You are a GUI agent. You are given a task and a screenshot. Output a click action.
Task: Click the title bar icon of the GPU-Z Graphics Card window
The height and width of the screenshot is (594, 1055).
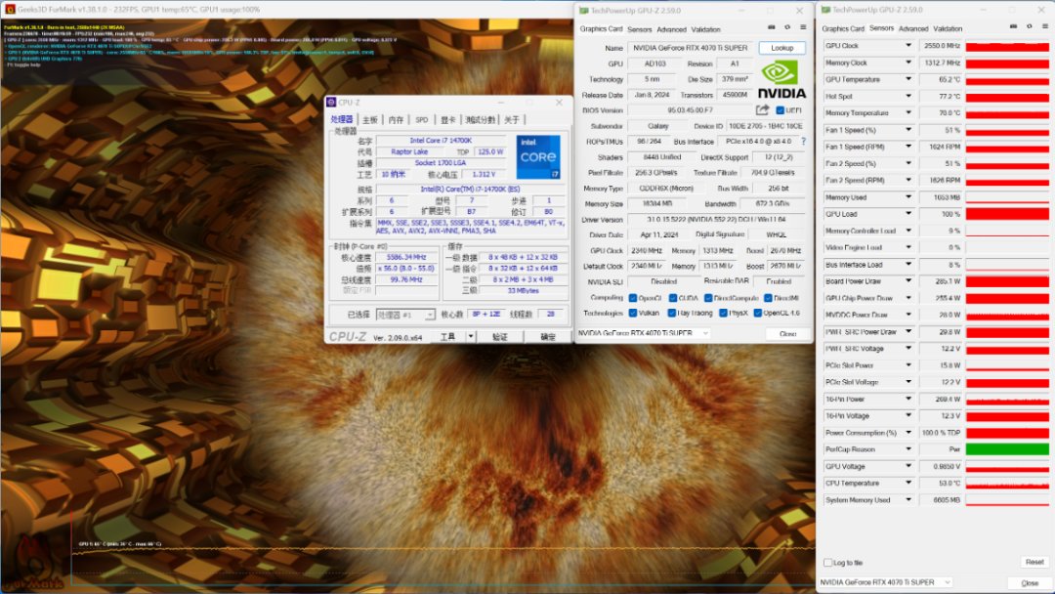(583, 11)
